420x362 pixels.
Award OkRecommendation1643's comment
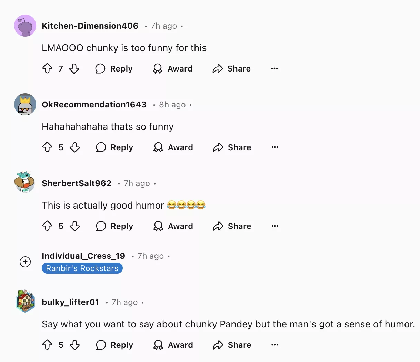tap(173, 147)
